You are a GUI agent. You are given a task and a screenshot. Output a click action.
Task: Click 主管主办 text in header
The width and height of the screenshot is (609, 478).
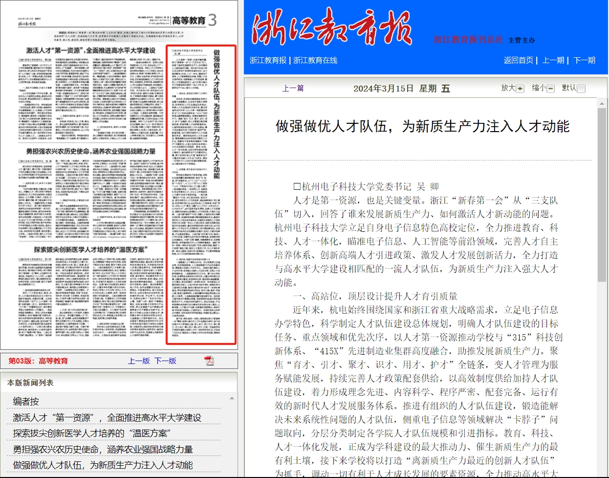tap(522, 40)
